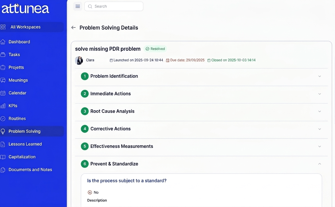Screen dimensions: 335x207
Task: Click the magnifier icon in search
Action: pyautogui.click(x=90, y=6)
